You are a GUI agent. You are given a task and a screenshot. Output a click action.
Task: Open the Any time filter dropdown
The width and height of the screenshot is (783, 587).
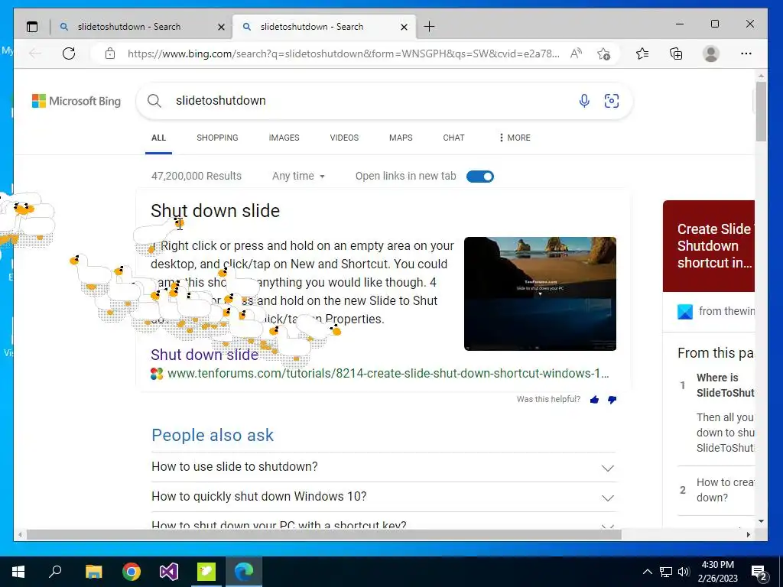(x=298, y=177)
